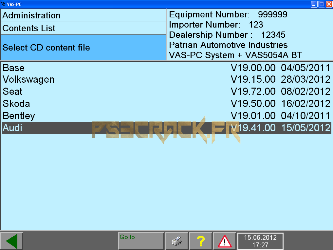The height and width of the screenshot is (250, 333).
Task: Click Equipment Number 999999 text
Action: [x=228, y=14]
